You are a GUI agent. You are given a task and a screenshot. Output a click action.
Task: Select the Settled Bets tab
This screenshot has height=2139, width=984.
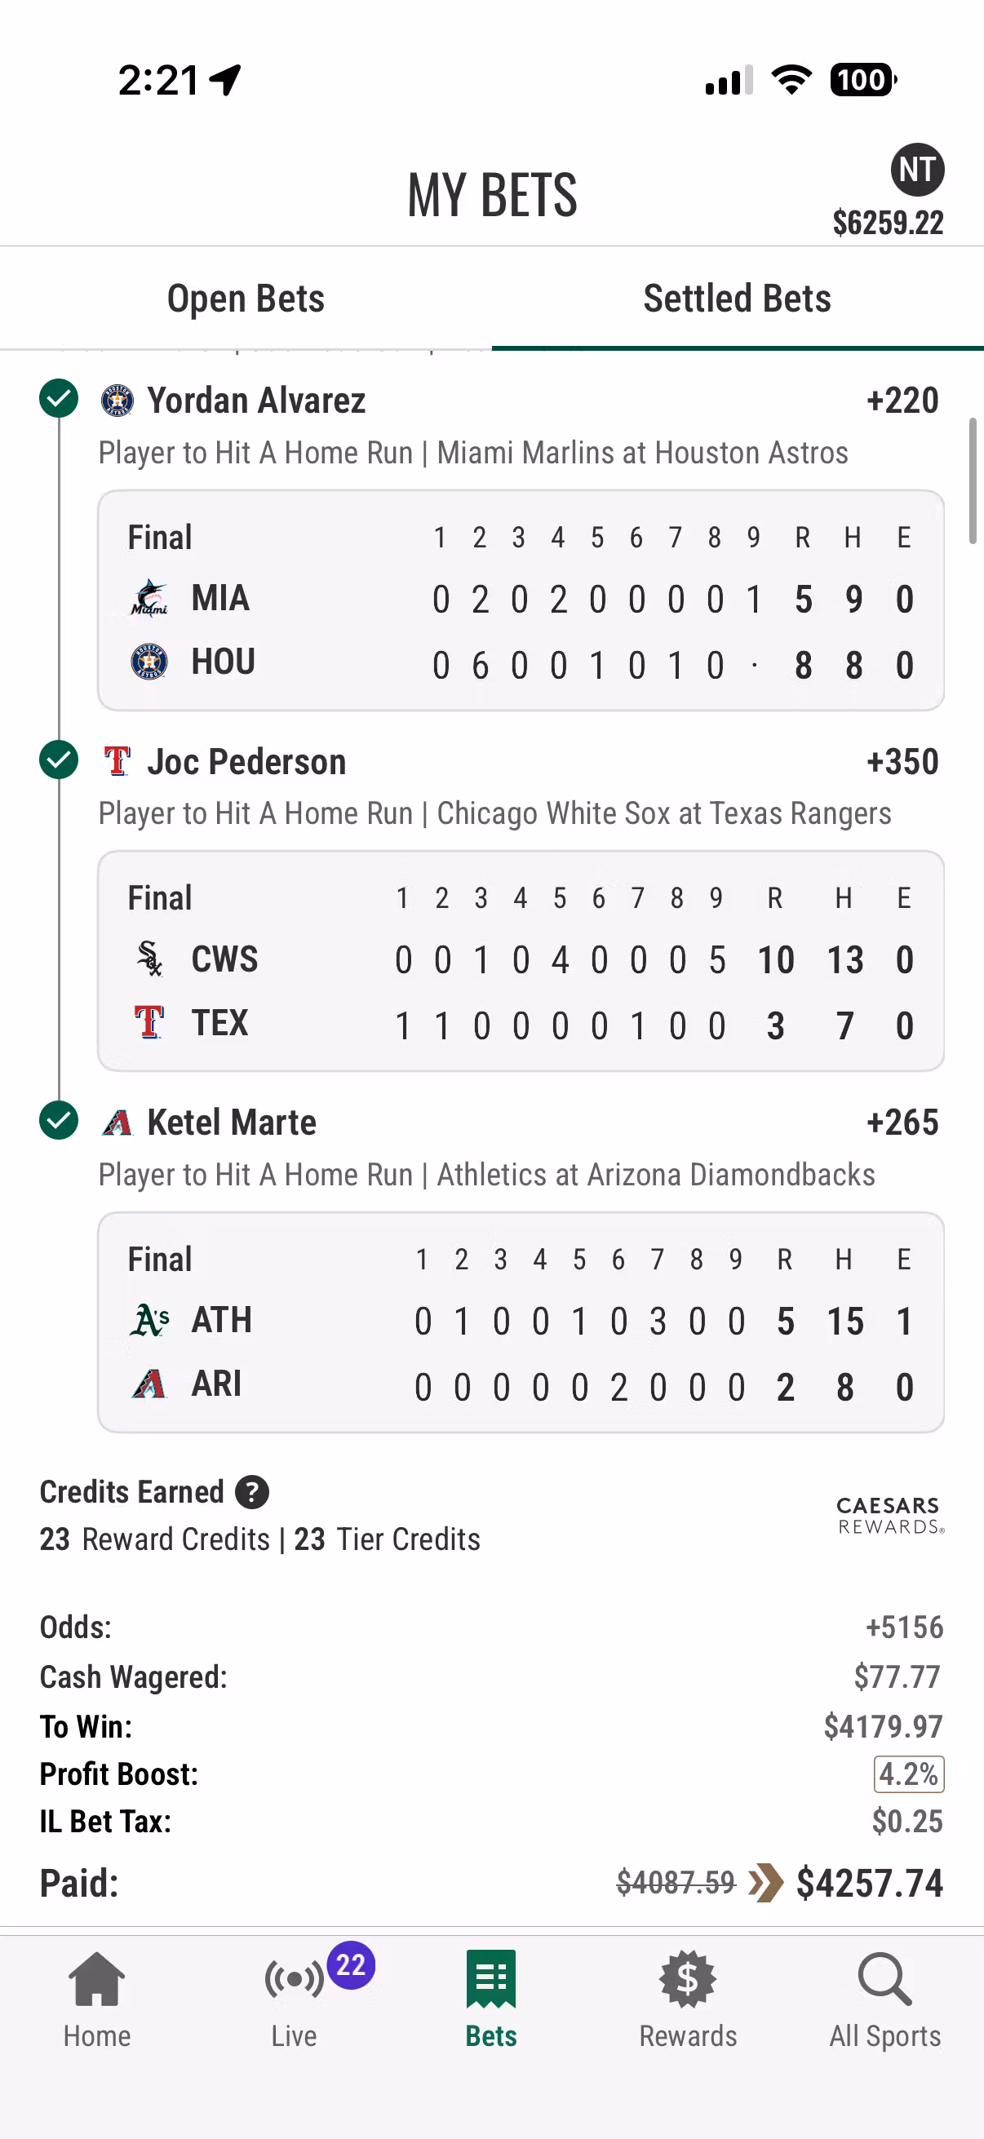pos(738,299)
